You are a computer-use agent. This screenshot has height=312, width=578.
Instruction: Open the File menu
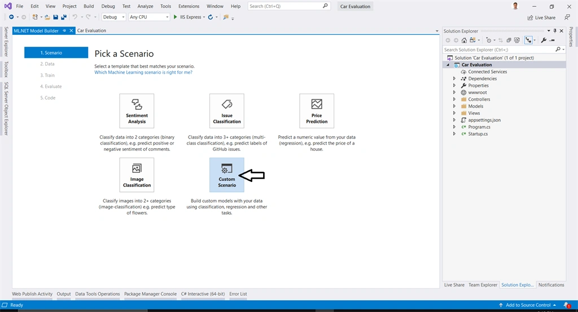pyautogui.click(x=20, y=6)
